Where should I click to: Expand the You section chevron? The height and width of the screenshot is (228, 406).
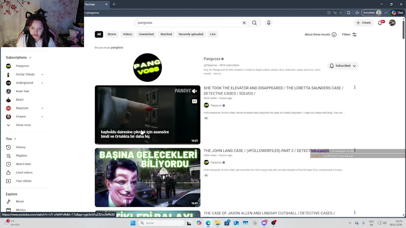(x=15, y=139)
